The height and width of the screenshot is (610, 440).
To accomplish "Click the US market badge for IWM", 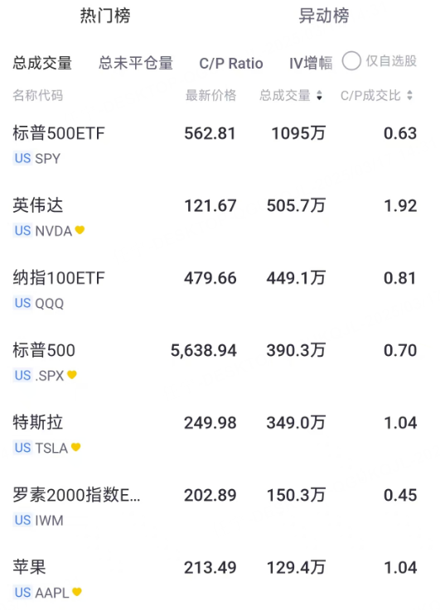I will coord(22,520).
